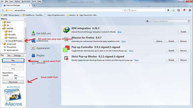Expand the EPAY subfolder under MASTER
193x108 pixels.
pos(4,32)
